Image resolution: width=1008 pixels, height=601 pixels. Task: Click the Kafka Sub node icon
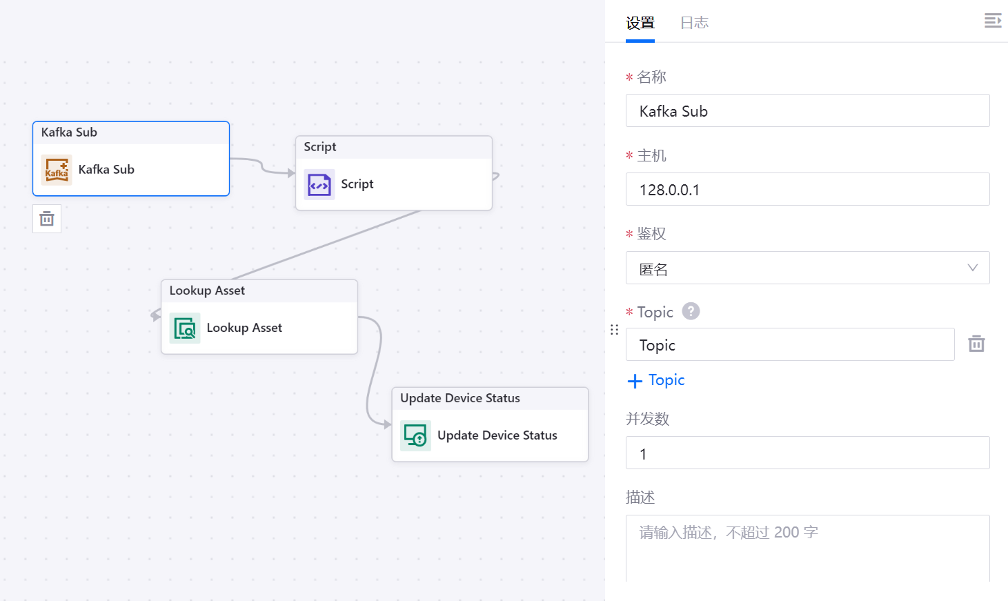click(x=57, y=170)
